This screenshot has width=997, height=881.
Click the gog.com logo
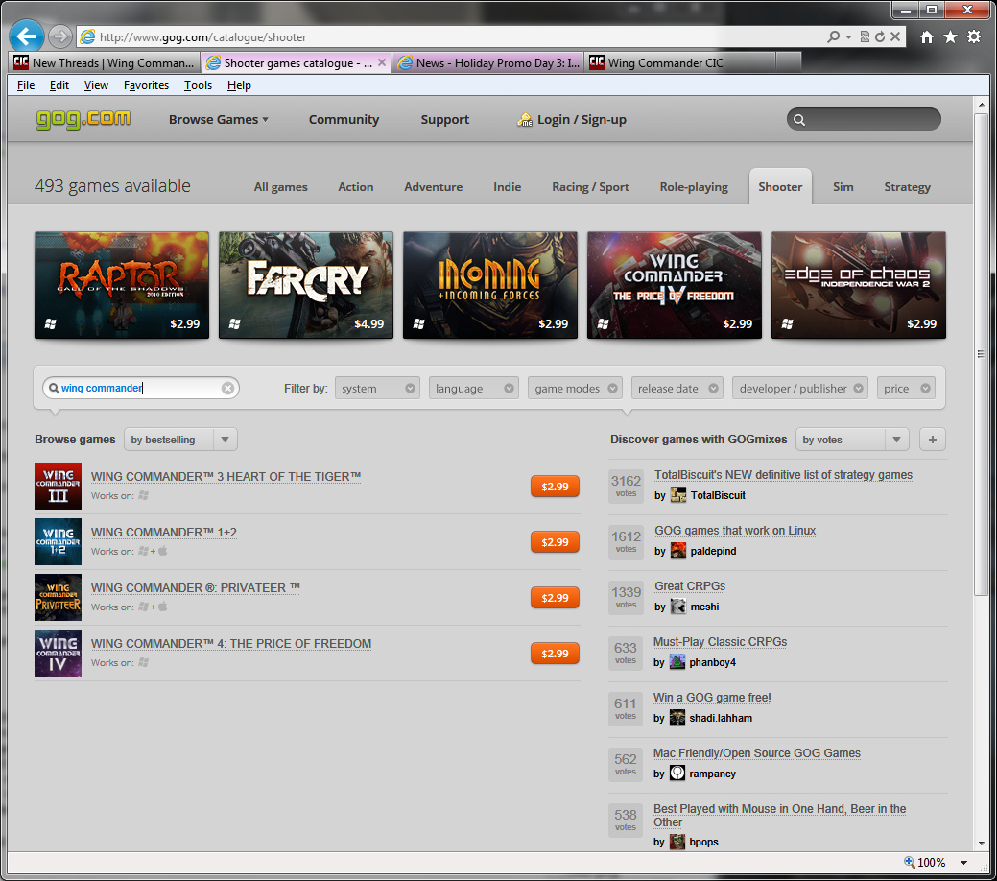pos(83,119)
